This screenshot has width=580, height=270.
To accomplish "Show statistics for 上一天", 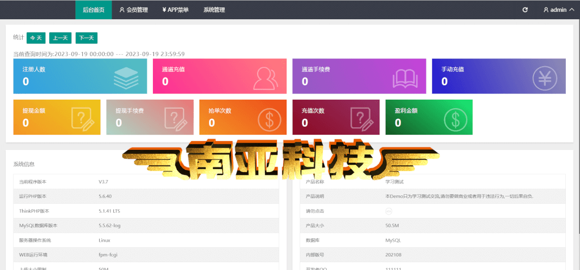I will [60, 38].
